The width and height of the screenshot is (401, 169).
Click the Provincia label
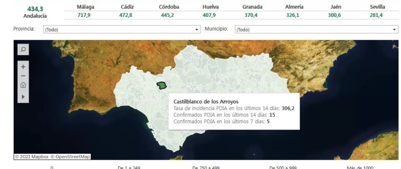pos(24,29)
